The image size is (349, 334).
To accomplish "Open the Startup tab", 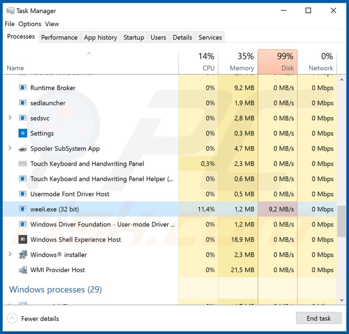I will (134, 38).
